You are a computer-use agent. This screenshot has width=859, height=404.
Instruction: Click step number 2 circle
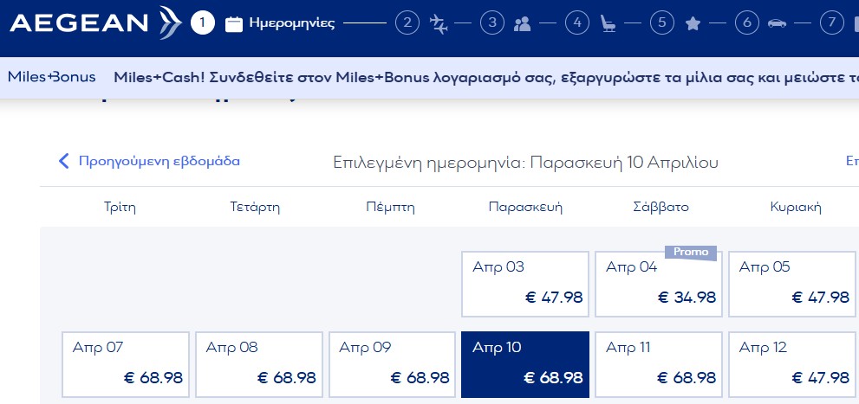[x=407, y=23]
